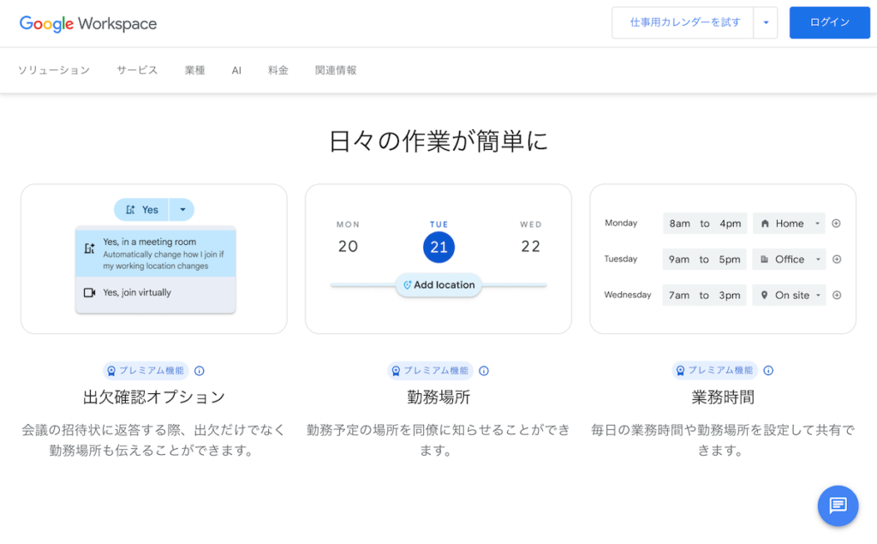The height and width of the screenshot is (544, 877).
Task: Click the 仕事用カレンダーを試す button
Action: tap(683, 23)
